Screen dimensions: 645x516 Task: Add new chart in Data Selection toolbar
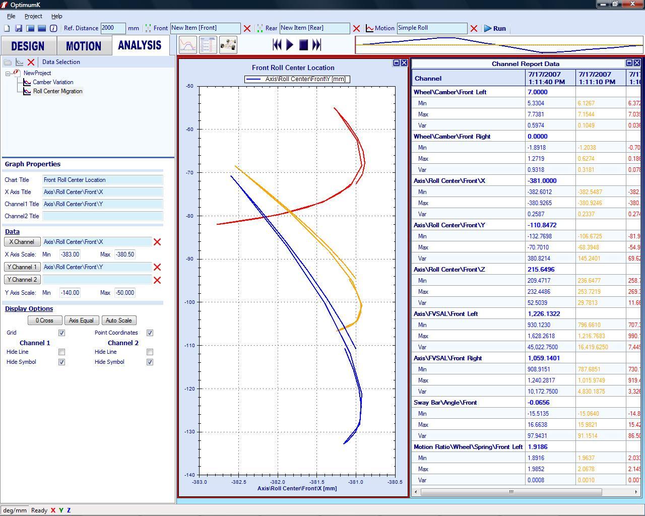(19, 62)
